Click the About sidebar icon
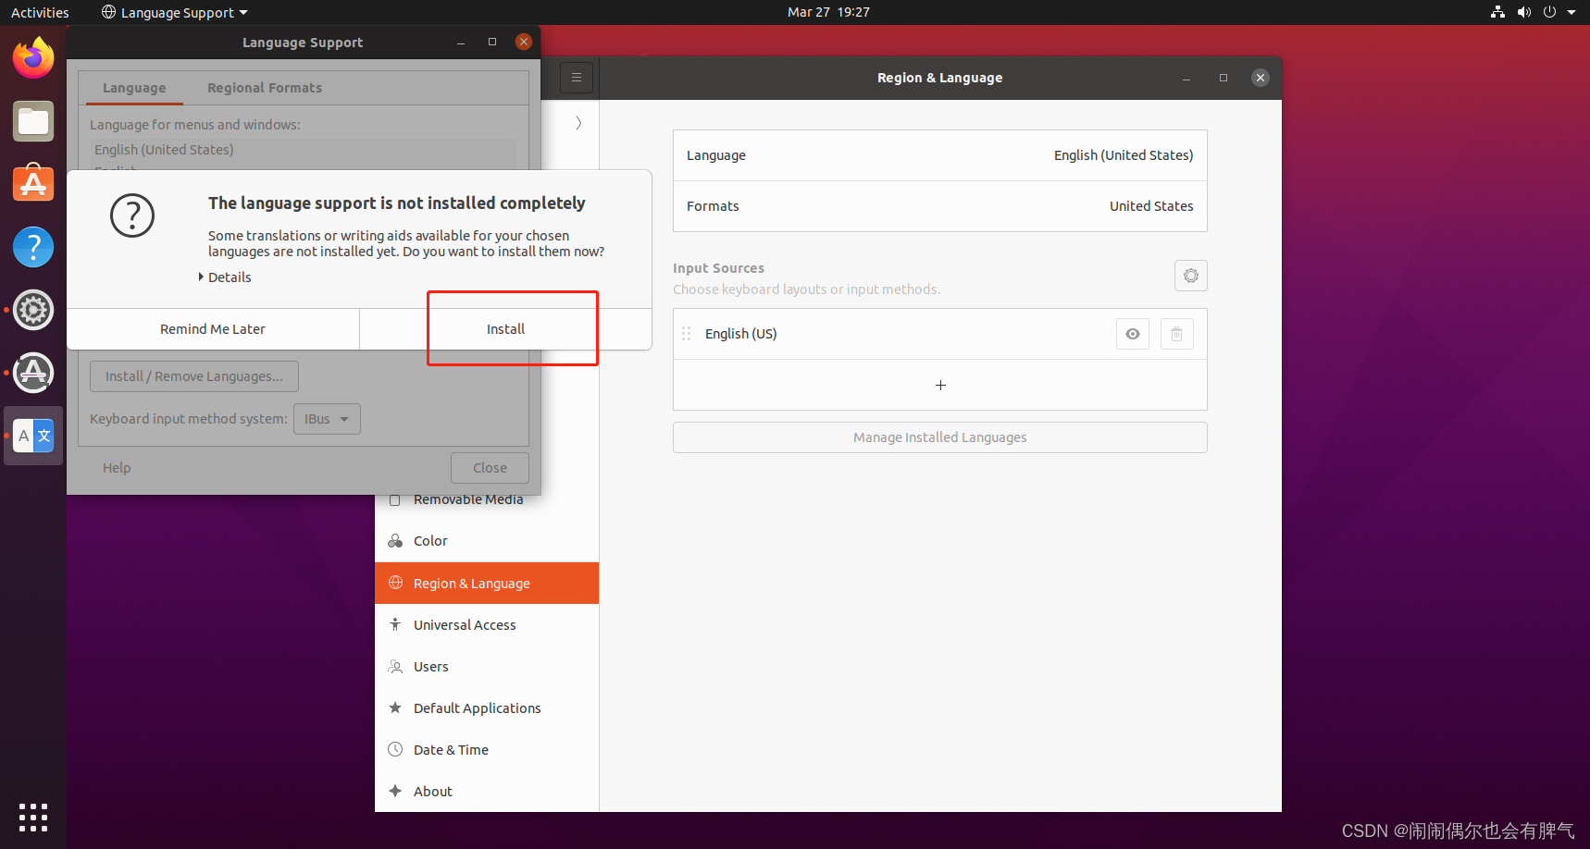Viewport: 1590px width, 849px height. [395, 792]
